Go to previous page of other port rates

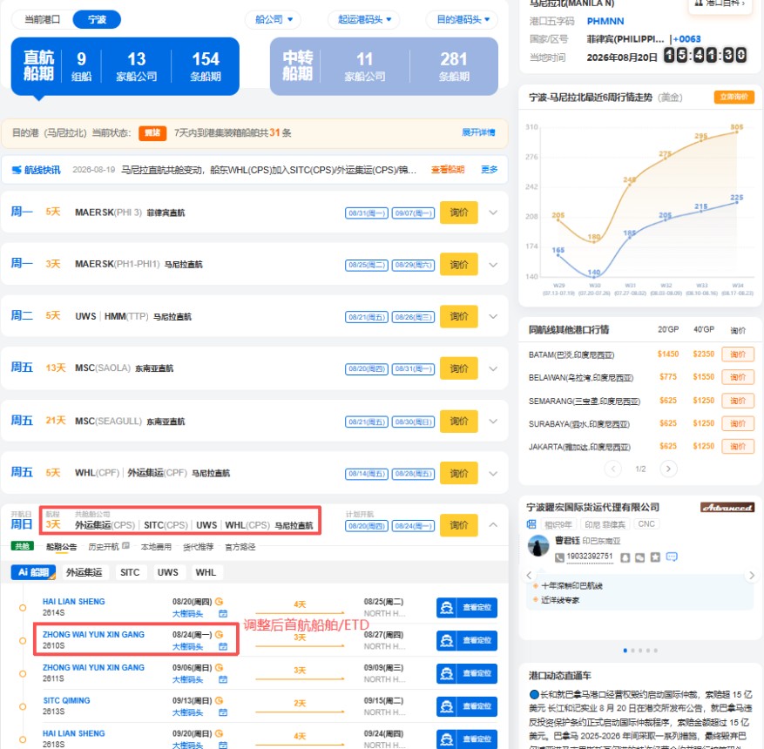click(613, 469)
